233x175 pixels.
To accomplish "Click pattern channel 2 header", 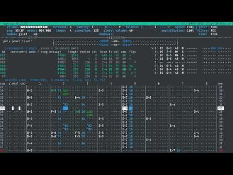I will pyautogui.click(x=64, y=84).
